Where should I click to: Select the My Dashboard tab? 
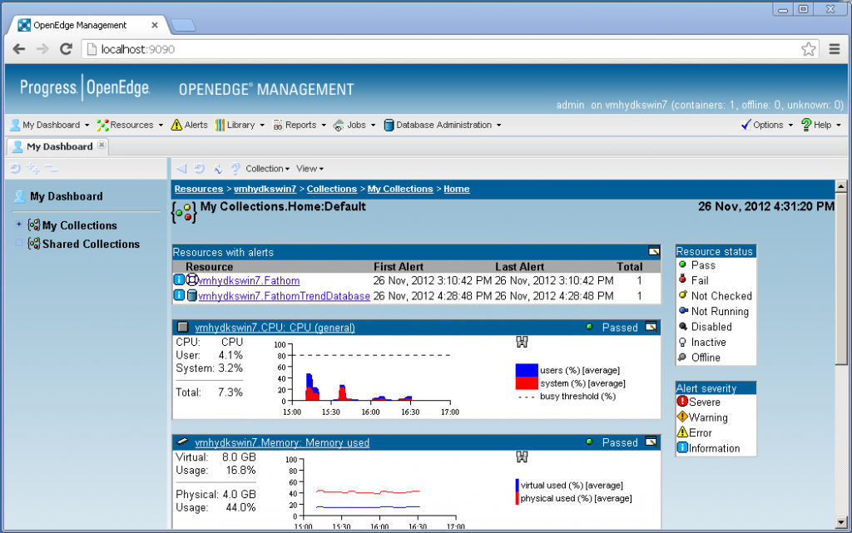[59, 146]
